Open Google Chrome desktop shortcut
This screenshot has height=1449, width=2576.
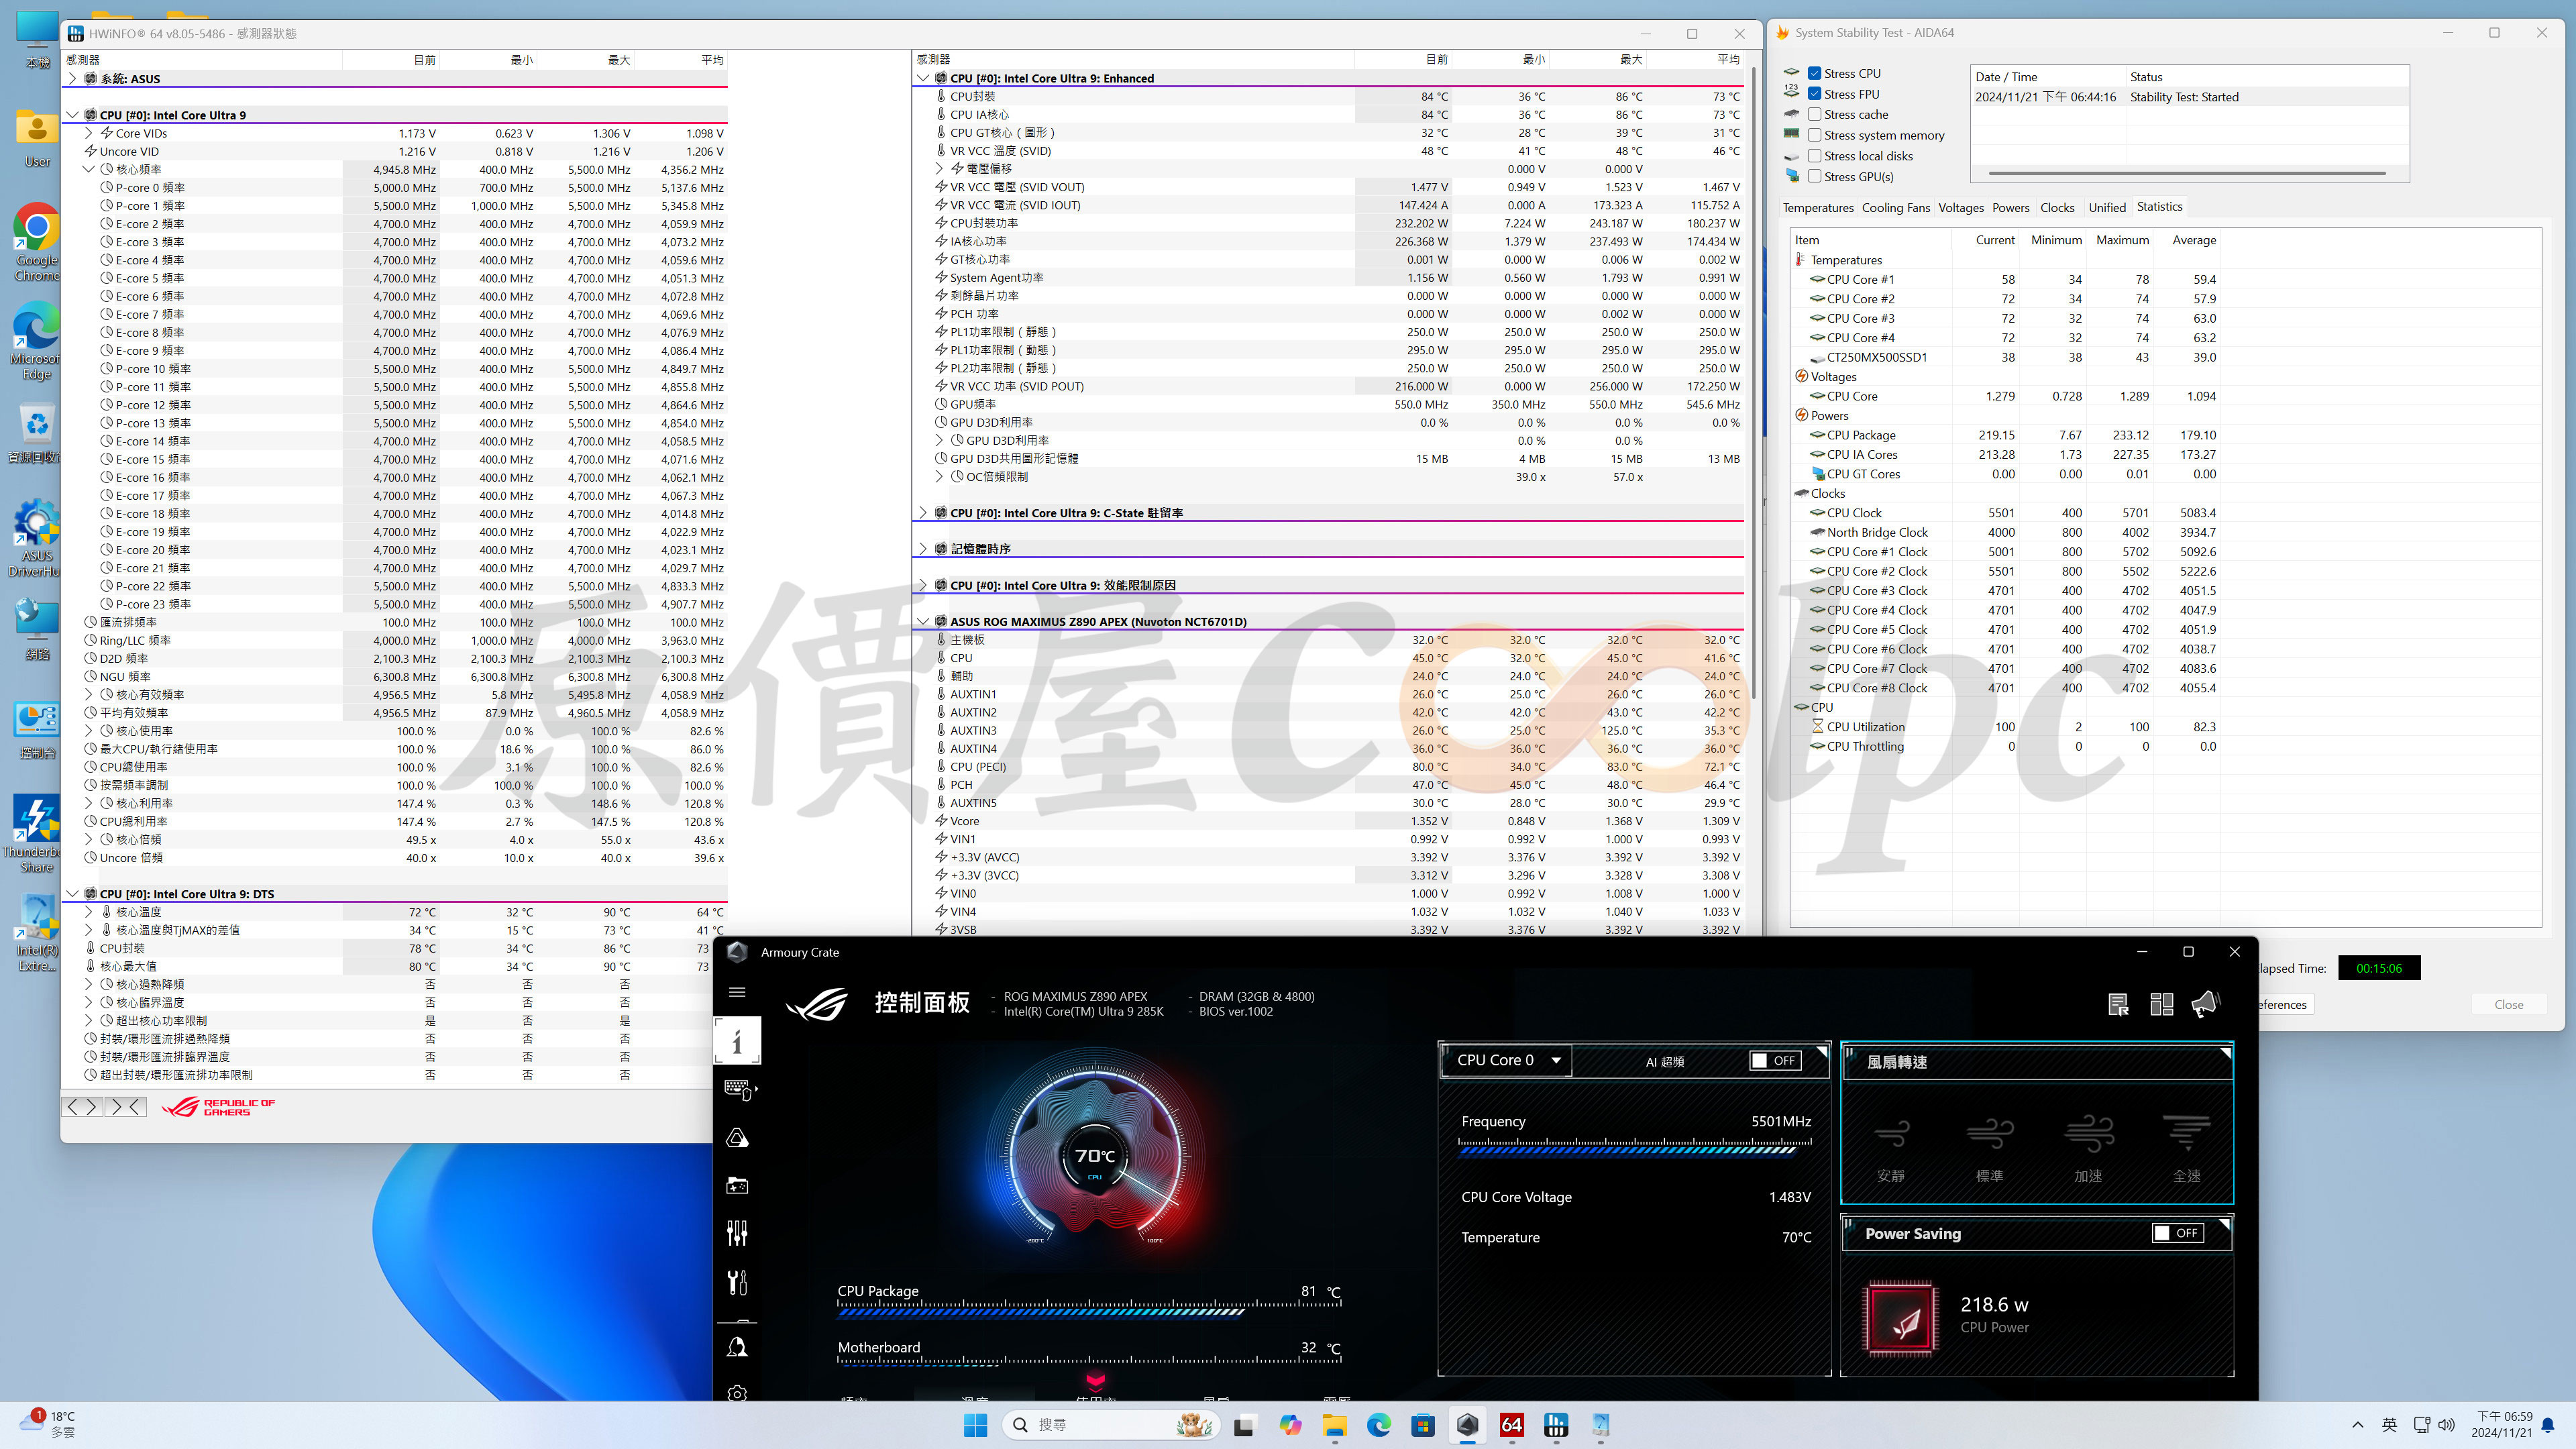pos(37,243)
